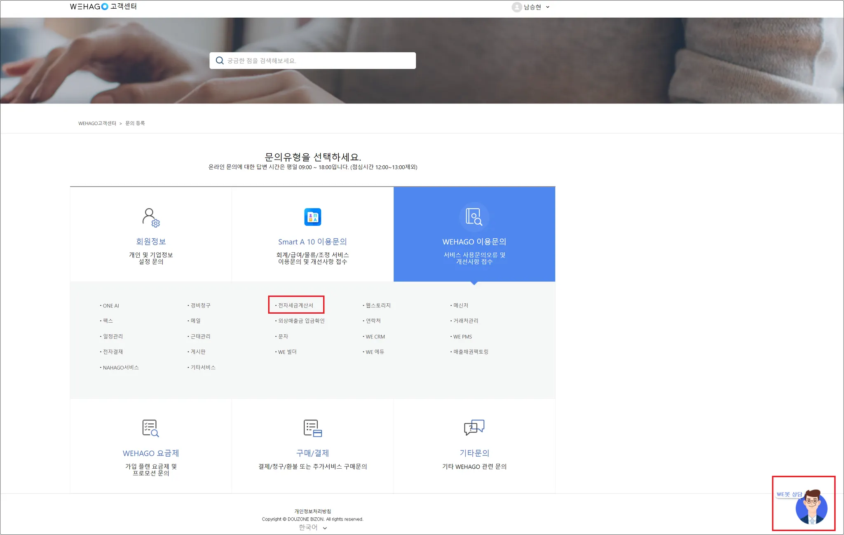
Task: Click the magnifier icon in search bar
Action: [220, 61]
